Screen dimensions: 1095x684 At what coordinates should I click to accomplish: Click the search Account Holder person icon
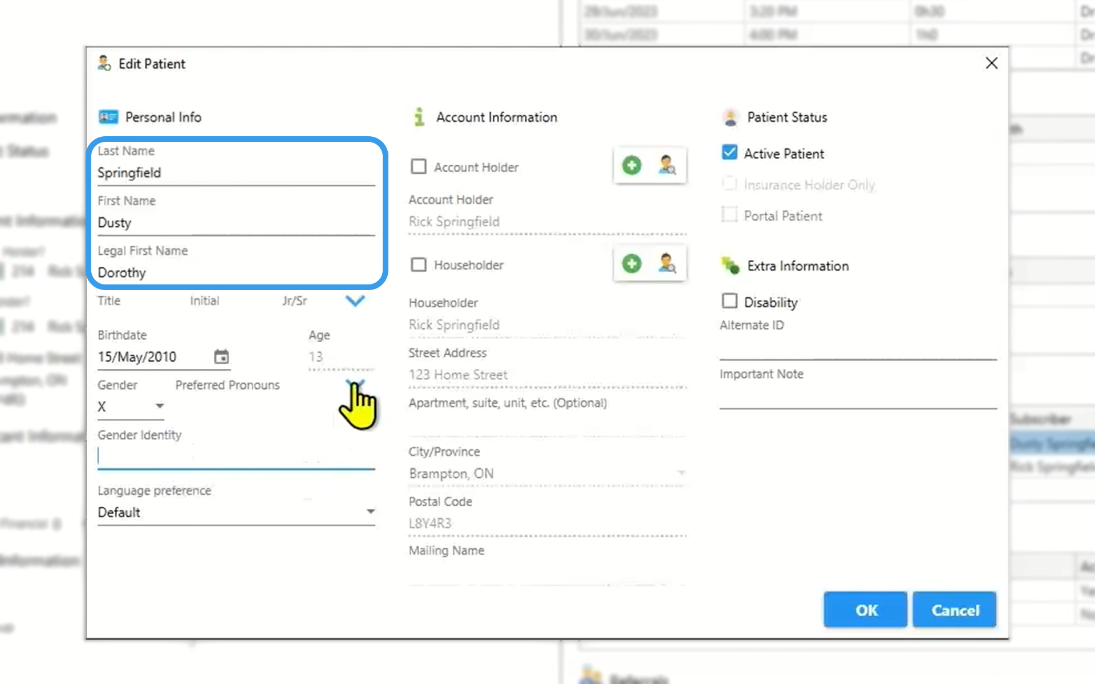point(667,166)
